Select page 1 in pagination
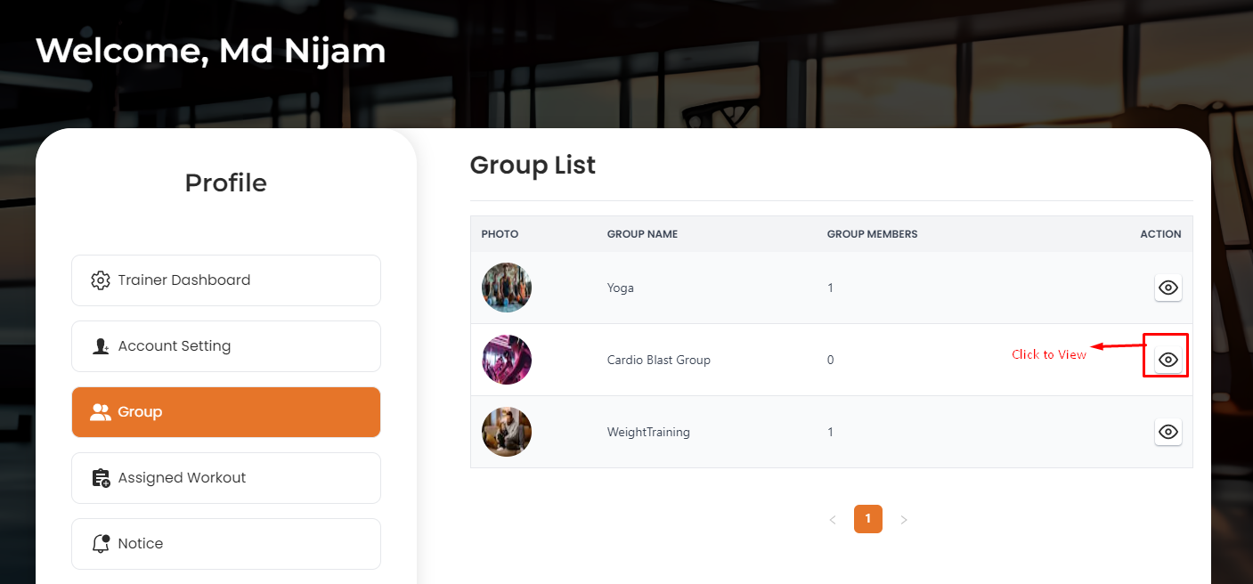 (x=868, y=519)
